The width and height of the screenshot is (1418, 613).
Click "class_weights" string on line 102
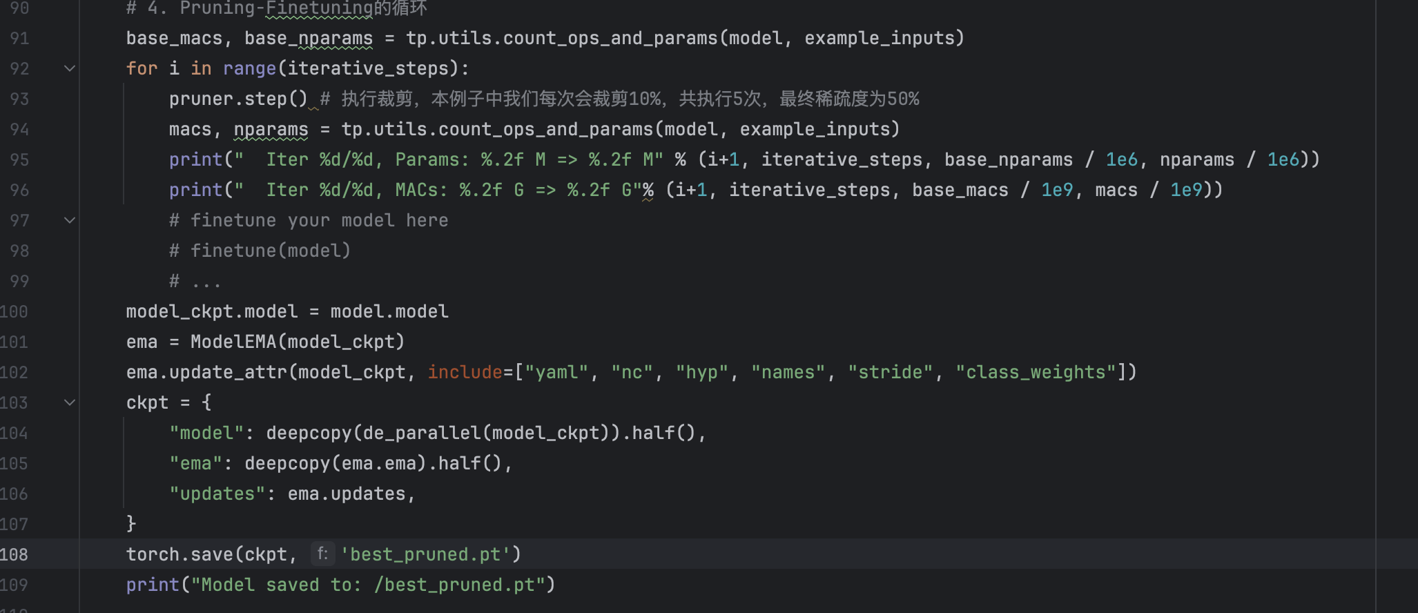[x=1036, y=372]
